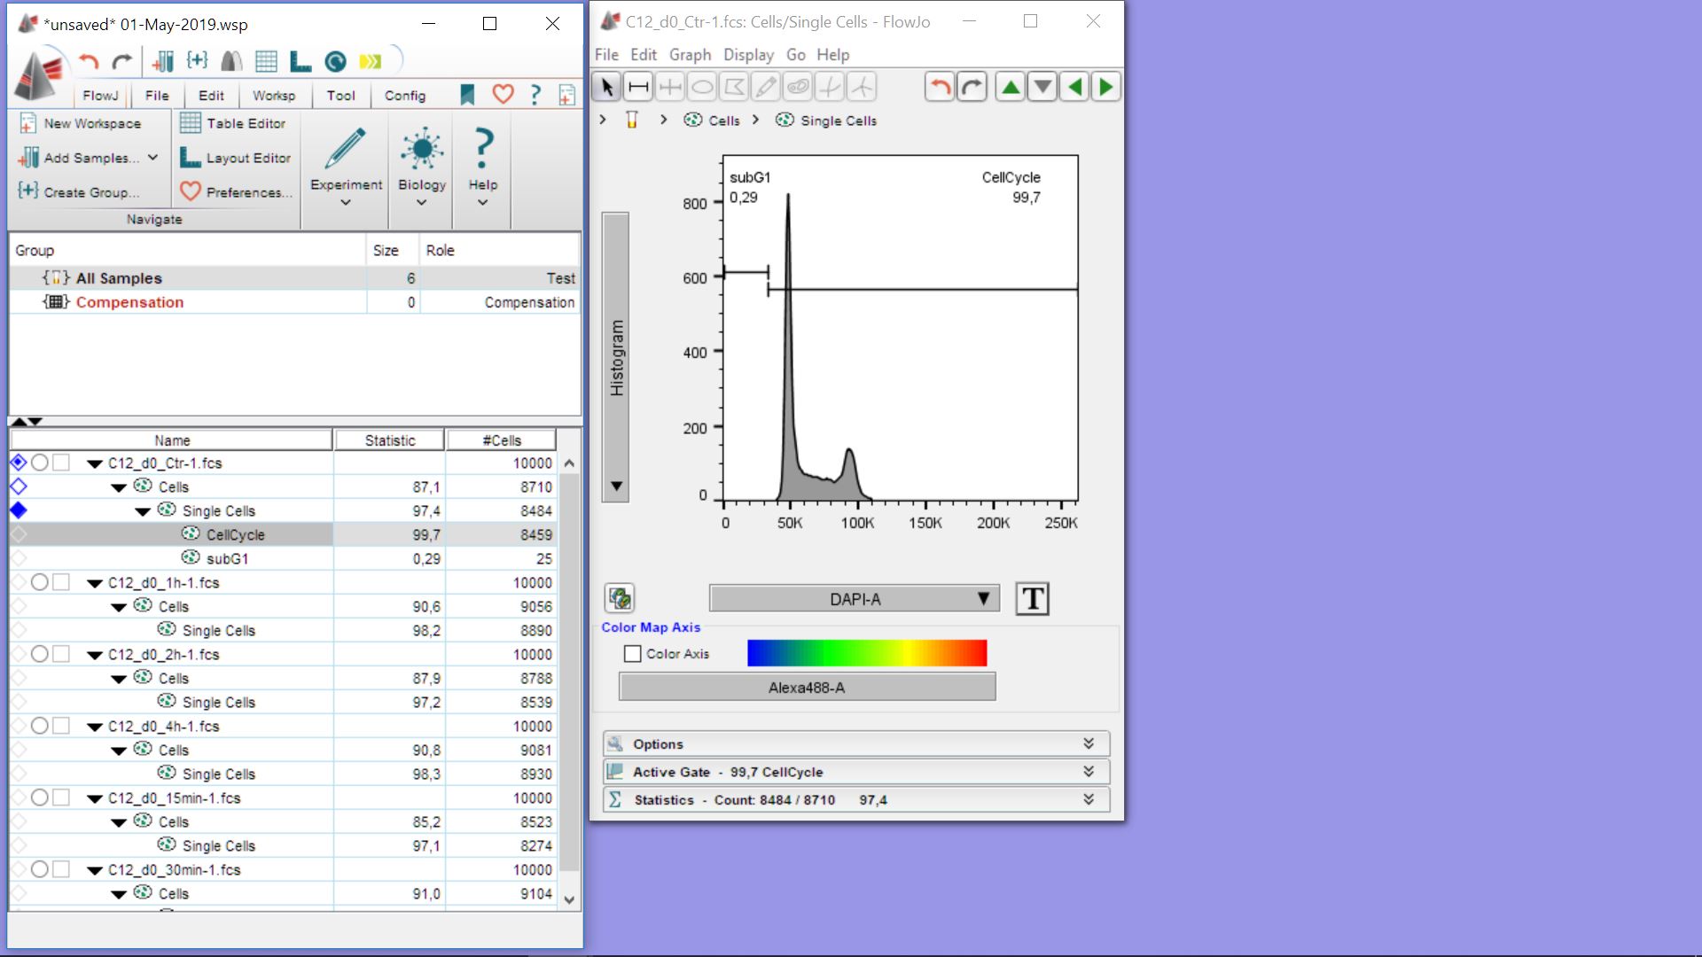The width and height of the screenshot is (1702, 957).
Task: Click the graph undo arrow
Action: pyautogui.click(x=940, y=87)
